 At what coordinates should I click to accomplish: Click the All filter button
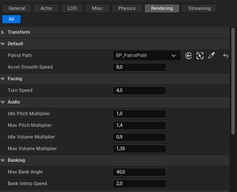pyautogui.click(x=11, y=19)
